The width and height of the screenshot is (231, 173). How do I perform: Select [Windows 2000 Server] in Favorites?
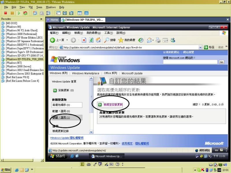point(18,66)
